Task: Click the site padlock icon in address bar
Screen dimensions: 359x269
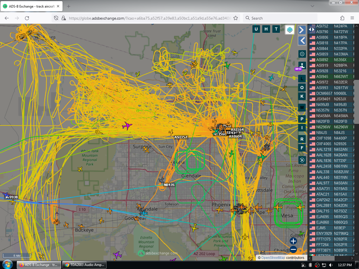Action: [64, 18]
